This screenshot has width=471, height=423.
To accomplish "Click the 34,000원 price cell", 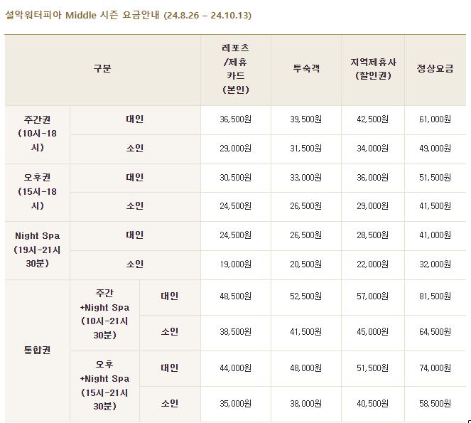I will [372, 148].
